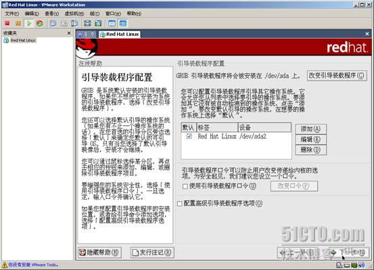Open the 编辑(E) menu
The height and width of the screenshot is (270, 374).
[x=32, y=14]
